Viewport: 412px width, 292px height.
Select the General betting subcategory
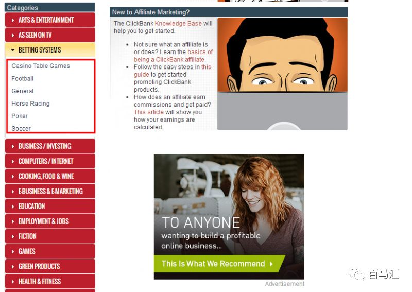[22, 91]
